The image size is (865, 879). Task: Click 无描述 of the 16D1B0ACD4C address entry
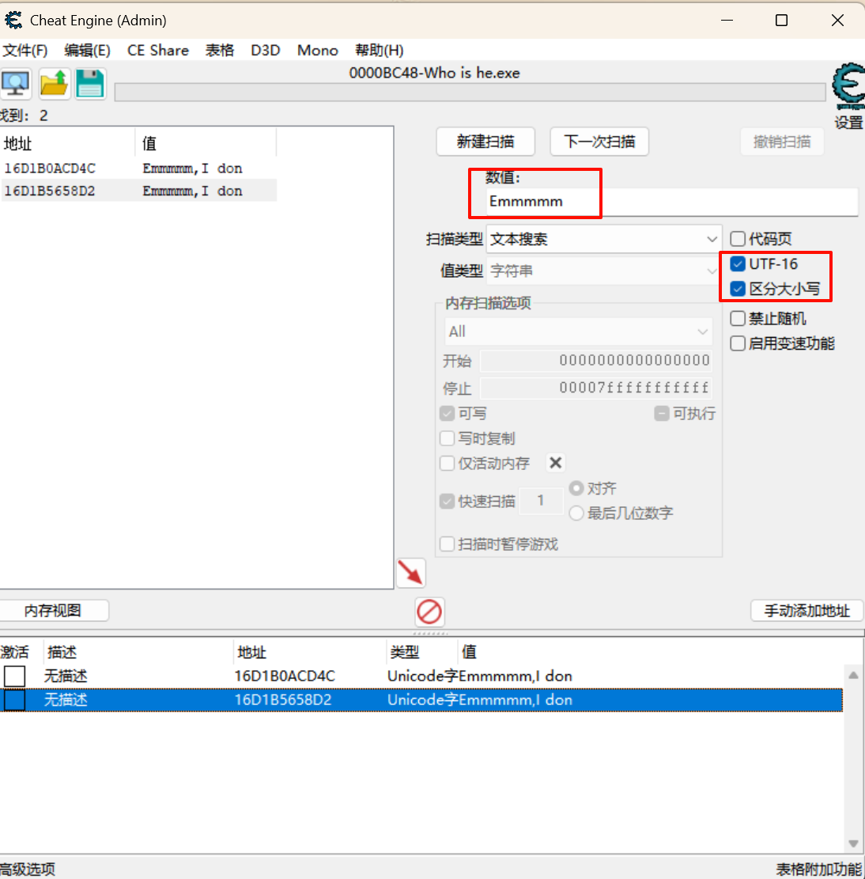point(66,676)
